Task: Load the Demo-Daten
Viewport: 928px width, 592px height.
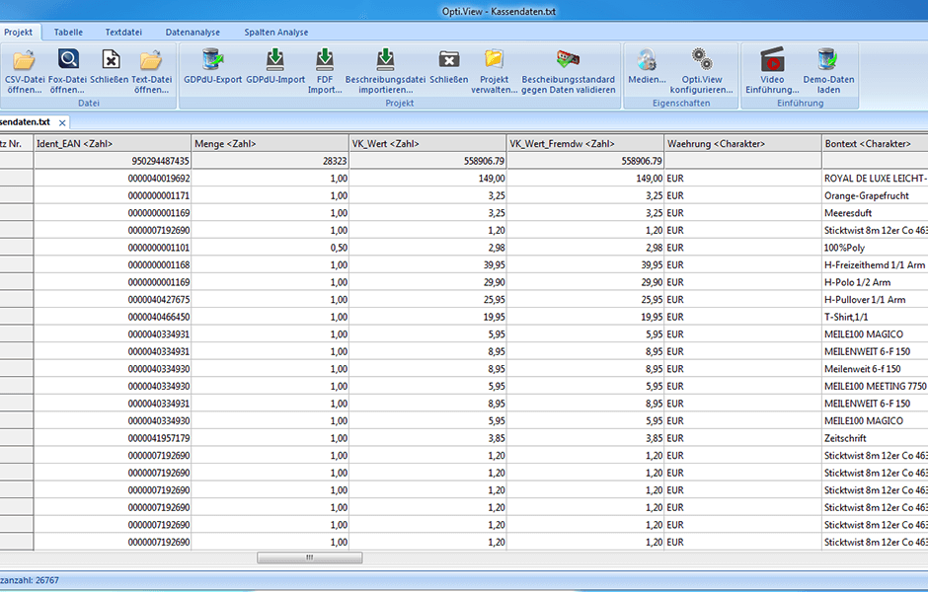Action: tap(828, 71)
